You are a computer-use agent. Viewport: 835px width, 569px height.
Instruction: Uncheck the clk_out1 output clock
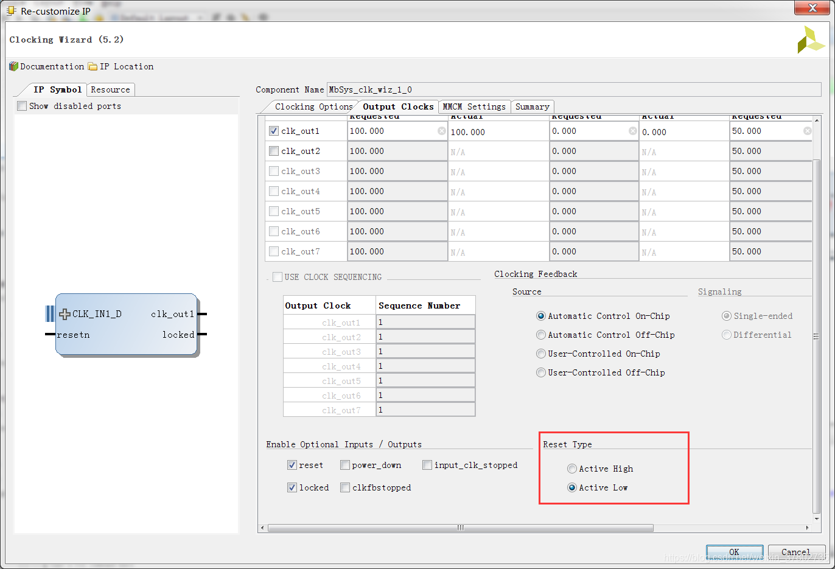click(274, 131)
